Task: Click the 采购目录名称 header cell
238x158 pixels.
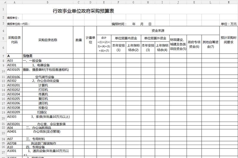Action: 48,40
